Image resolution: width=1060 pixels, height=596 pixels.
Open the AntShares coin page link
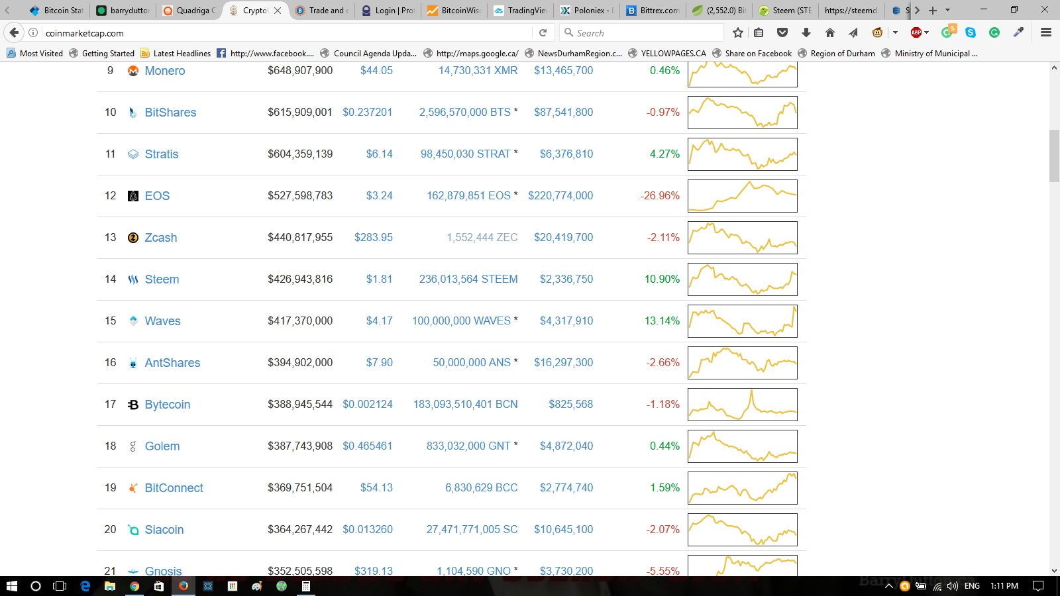172,363
